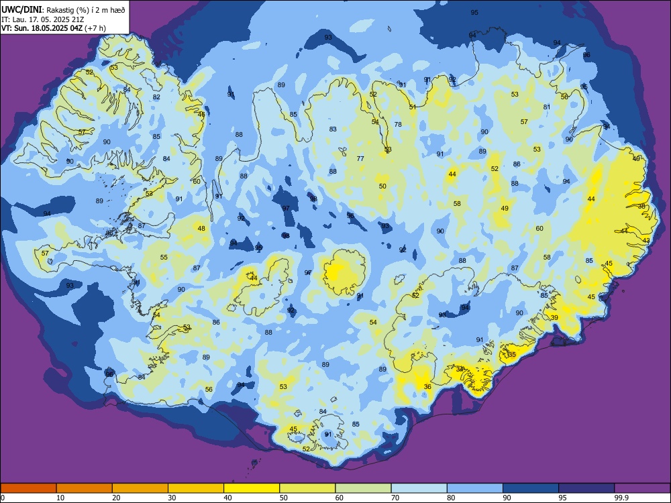Click the '0' legend scale label
The height and width of the screenshot is (503, 671).
click(3, 498)
